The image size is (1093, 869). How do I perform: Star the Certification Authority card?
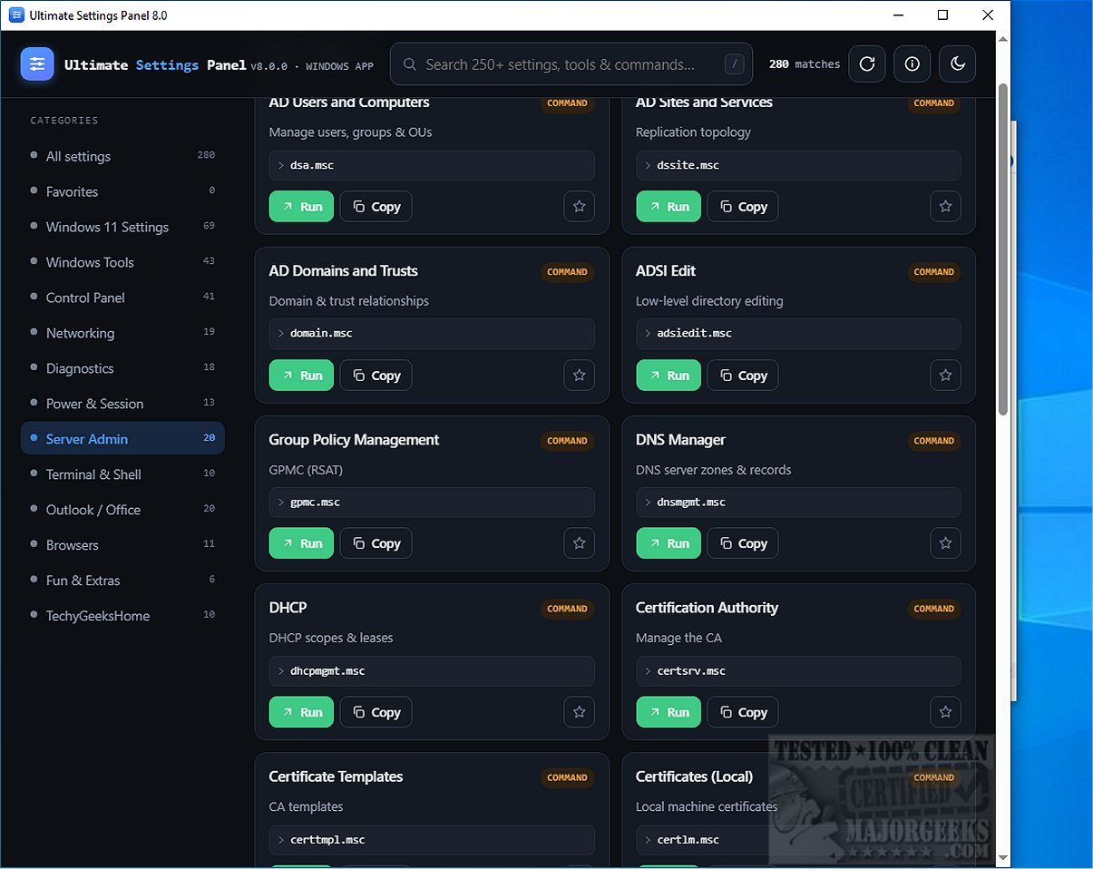(945, 712)
